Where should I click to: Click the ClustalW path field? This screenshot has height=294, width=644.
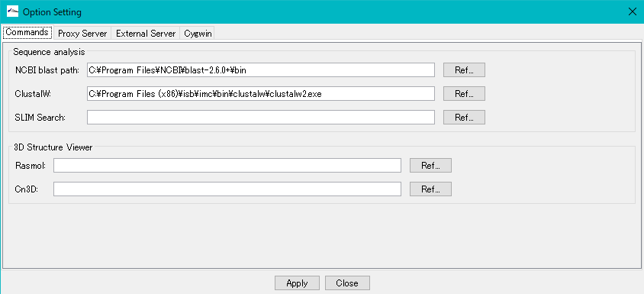pyautogui.click(x=261, y=94)
